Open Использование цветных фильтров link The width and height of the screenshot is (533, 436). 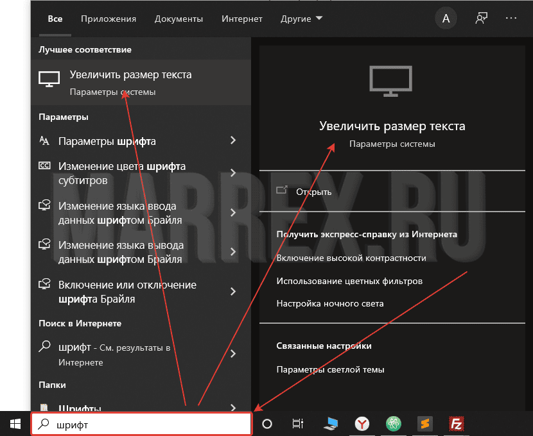(349, 281)
